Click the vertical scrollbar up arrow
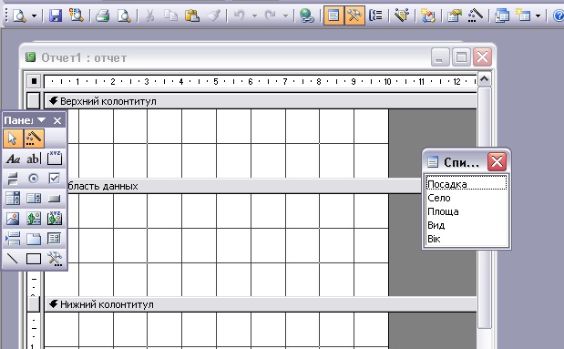 (484, 78)
